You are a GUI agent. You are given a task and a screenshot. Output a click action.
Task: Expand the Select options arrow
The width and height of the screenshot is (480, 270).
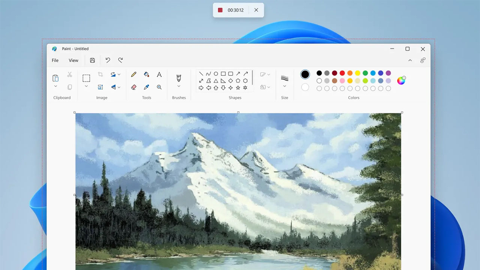[86, 86]
